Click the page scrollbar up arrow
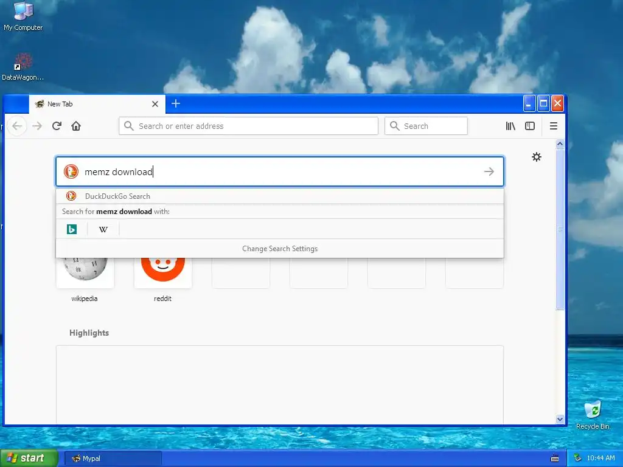The height and width of the screenshot is (467, 623). (x=560, y=144)
